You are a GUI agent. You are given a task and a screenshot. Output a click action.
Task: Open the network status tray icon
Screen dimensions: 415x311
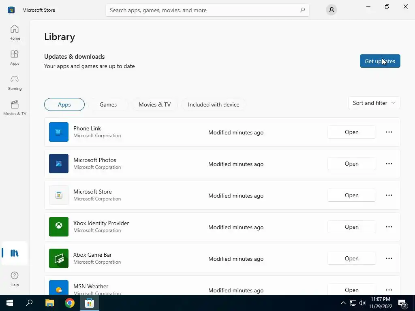click(353, 303)
